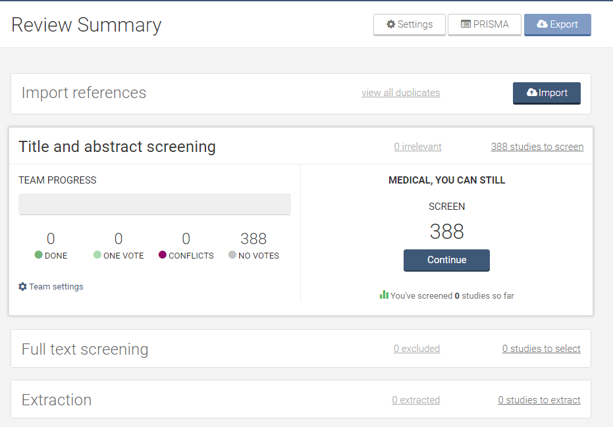The image size is (613, 427).
Task: Open 0 studies to select link
Action: 541,349
